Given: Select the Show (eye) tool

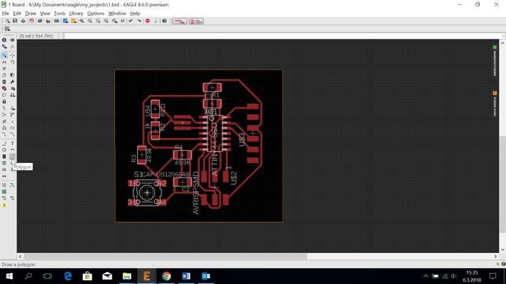Looking at the screenshot, I should pyautogui.click(x=12, y=40).
